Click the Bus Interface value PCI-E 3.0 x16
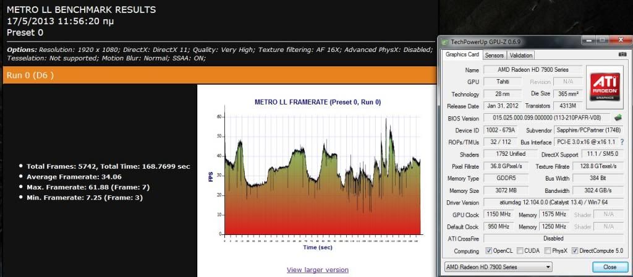Image resolution: width=633 pixels, height=277 pixels. point(586,142)
